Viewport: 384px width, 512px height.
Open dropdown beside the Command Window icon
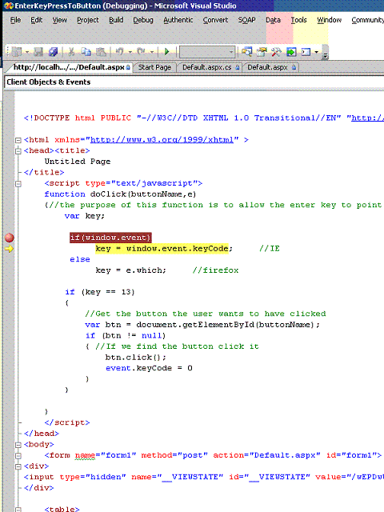316,52
